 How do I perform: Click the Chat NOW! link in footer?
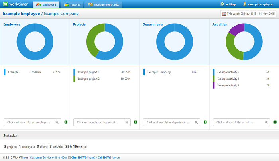pos(80,157)
